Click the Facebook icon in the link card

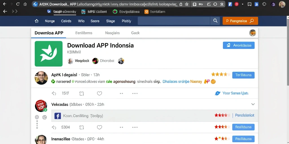pyautogui.click(x=58, y=116)
